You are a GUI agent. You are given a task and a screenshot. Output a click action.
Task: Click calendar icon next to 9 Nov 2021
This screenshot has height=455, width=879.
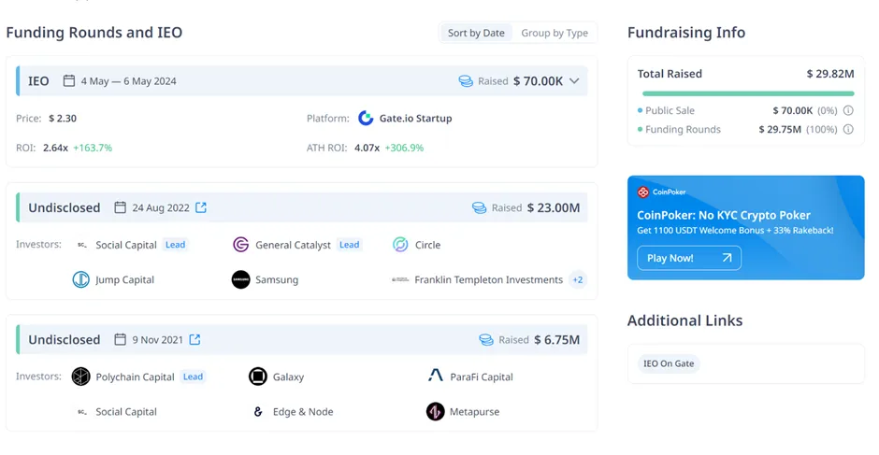coord(120,339)
